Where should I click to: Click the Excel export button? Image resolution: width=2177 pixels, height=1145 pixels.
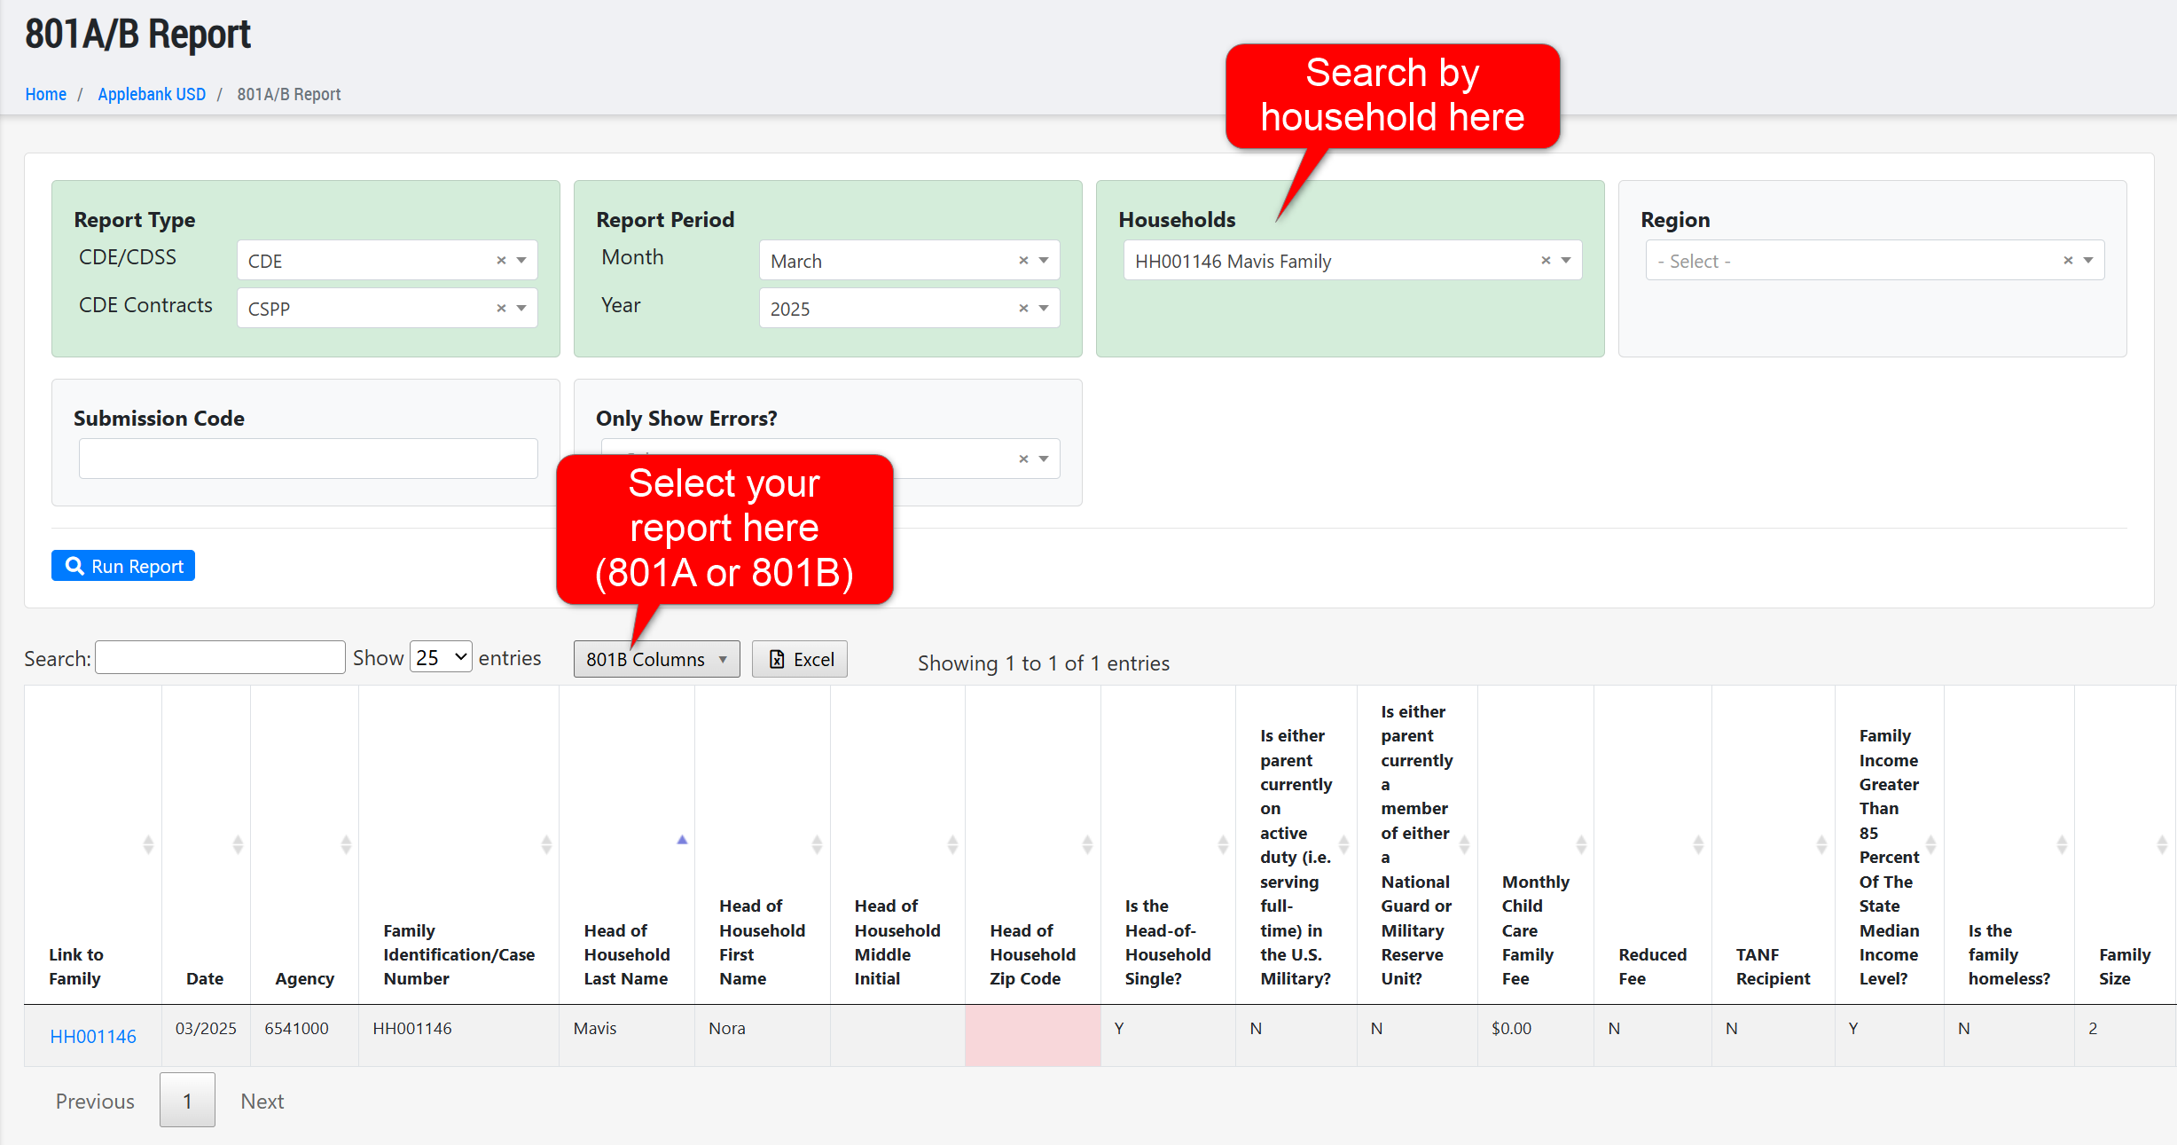(x=800, y=660)
